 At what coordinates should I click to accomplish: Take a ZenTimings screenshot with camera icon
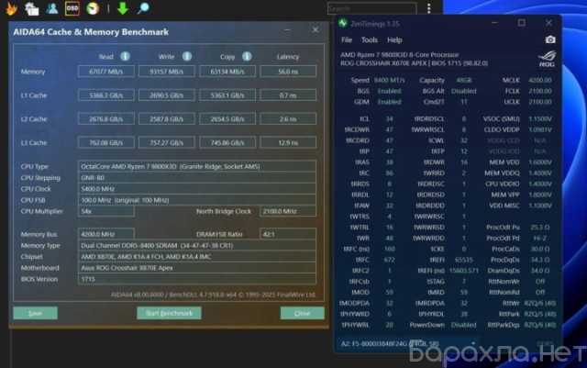[x=550, y=40]
